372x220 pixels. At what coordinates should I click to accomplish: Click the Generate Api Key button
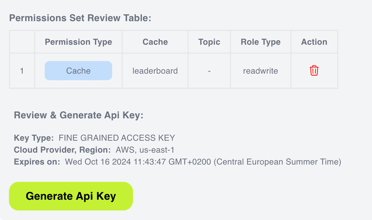tap(71, 196)
